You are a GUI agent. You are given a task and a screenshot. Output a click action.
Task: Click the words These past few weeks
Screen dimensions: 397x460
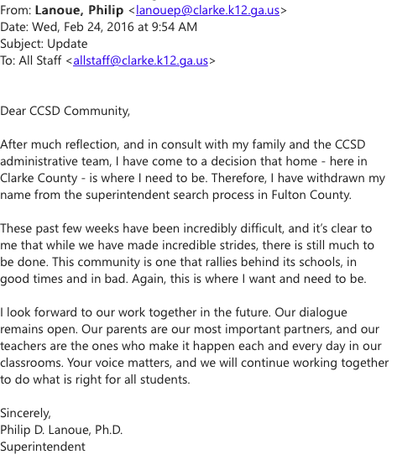(x=60, y=228)
